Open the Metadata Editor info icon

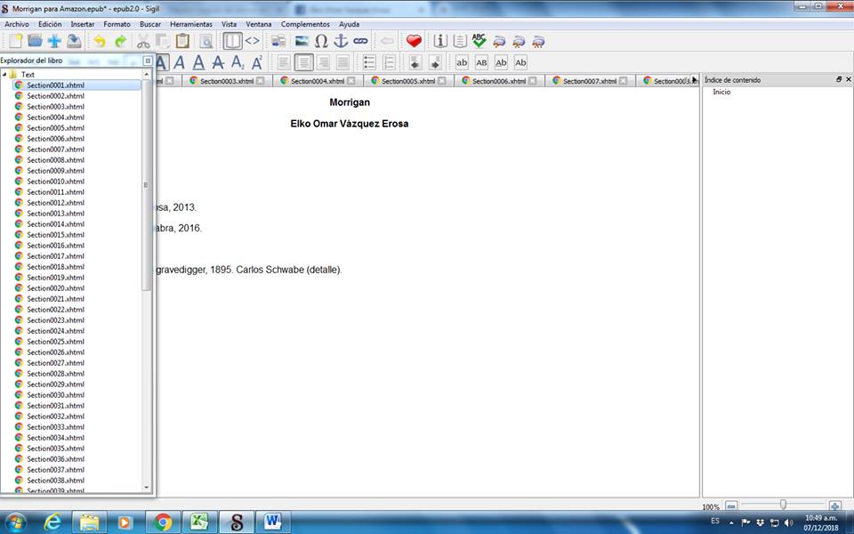[x=440, y=41]
